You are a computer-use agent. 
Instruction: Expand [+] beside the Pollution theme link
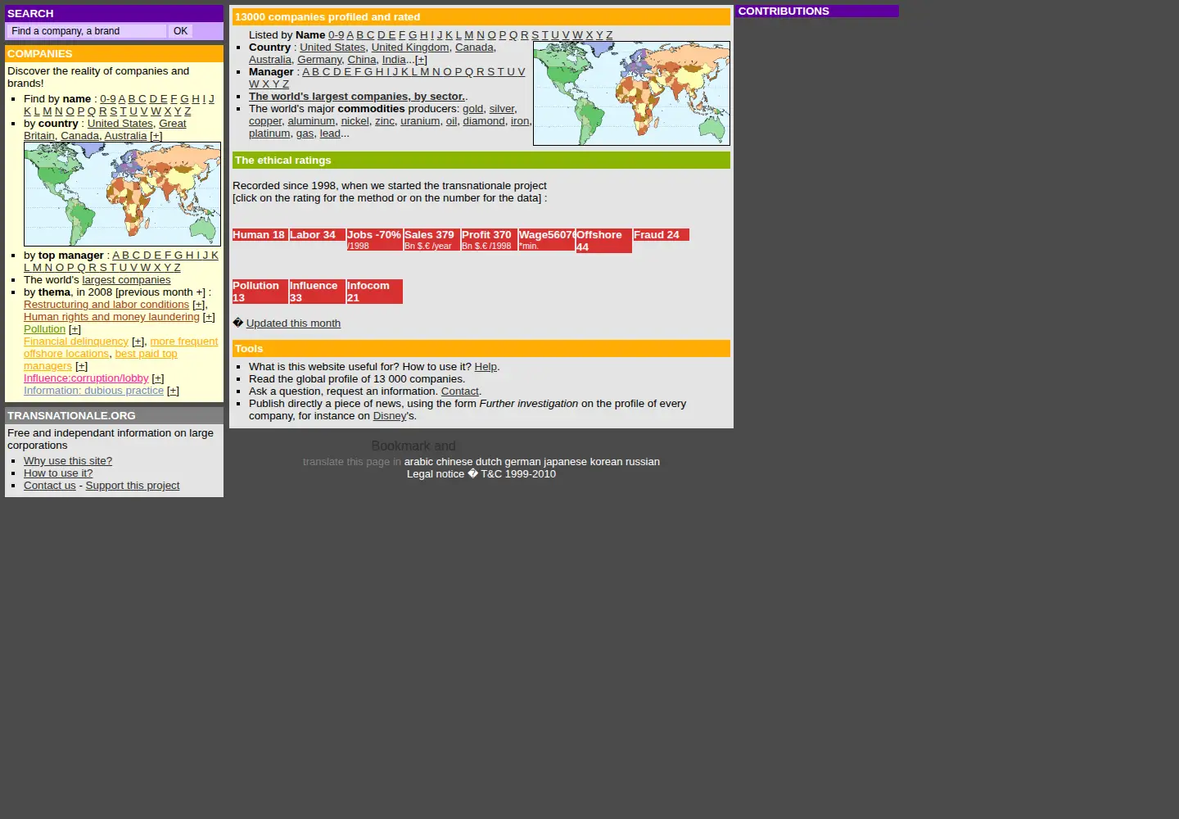click(x=75, y=329)
